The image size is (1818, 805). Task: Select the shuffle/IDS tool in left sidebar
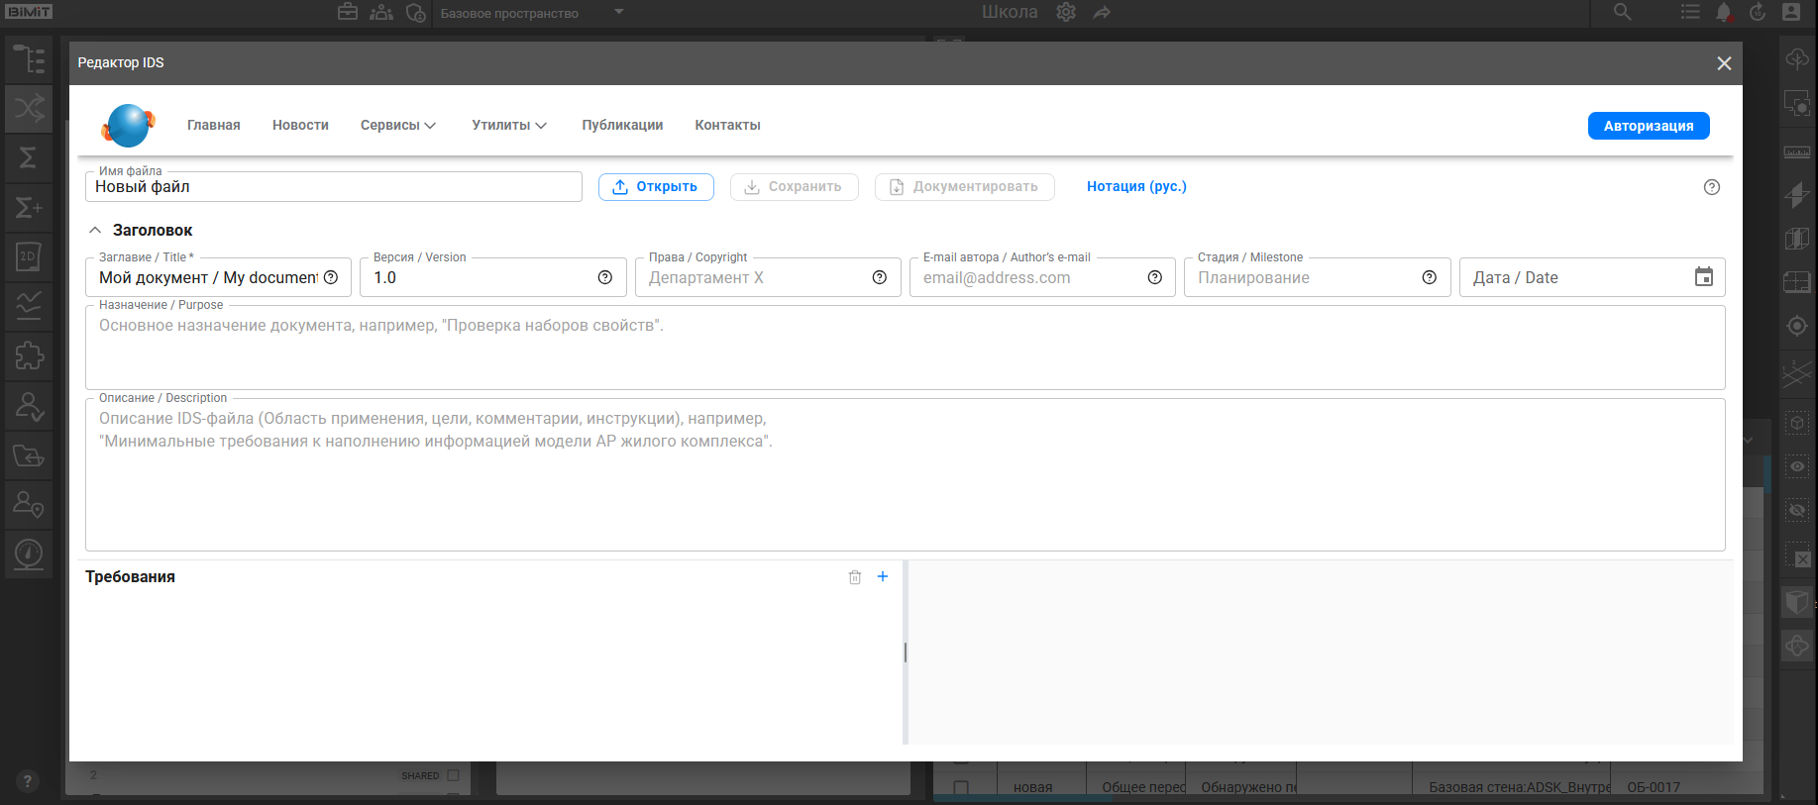[29, 109]
